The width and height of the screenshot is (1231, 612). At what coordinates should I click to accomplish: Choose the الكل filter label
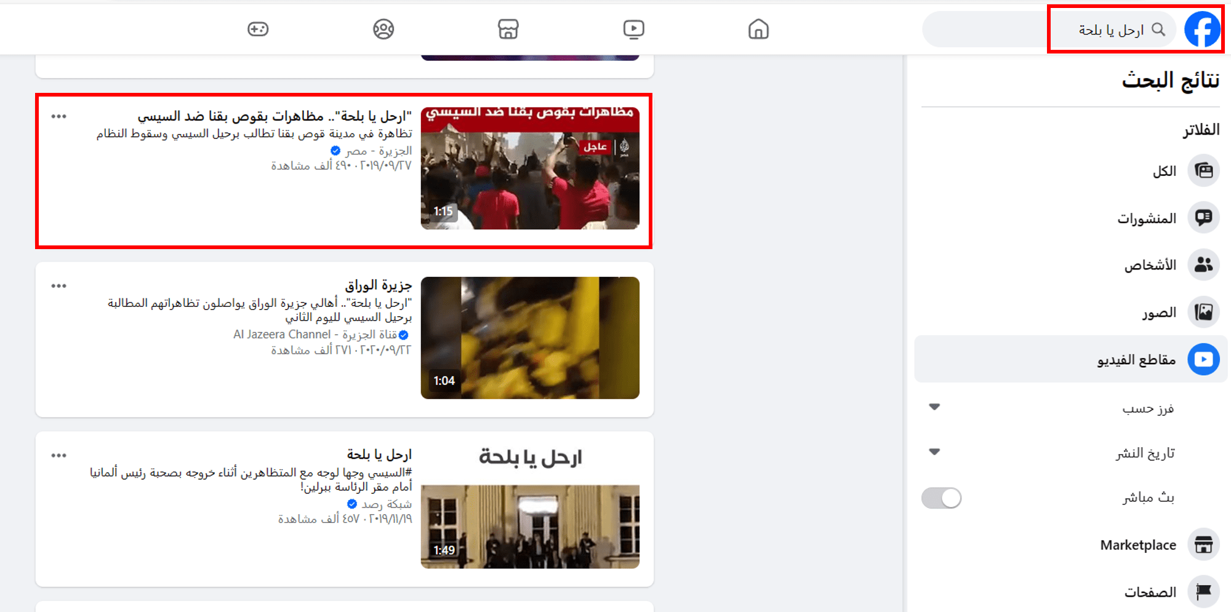click(1164, 171)
